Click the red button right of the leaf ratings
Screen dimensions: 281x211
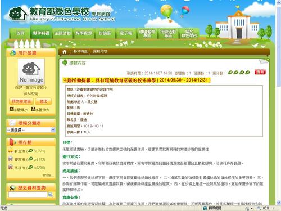tap(260, 72)
